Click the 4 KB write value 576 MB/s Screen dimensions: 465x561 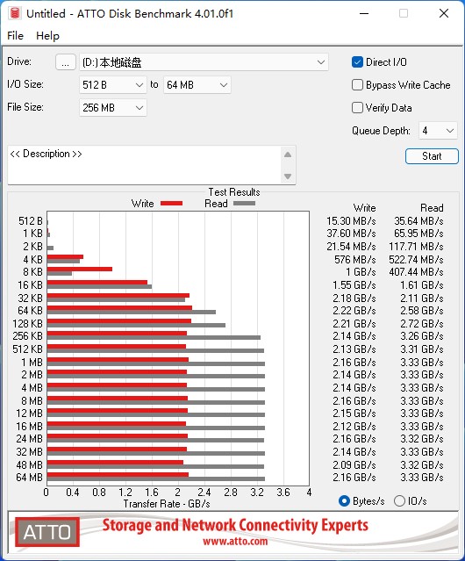(355, 259)
